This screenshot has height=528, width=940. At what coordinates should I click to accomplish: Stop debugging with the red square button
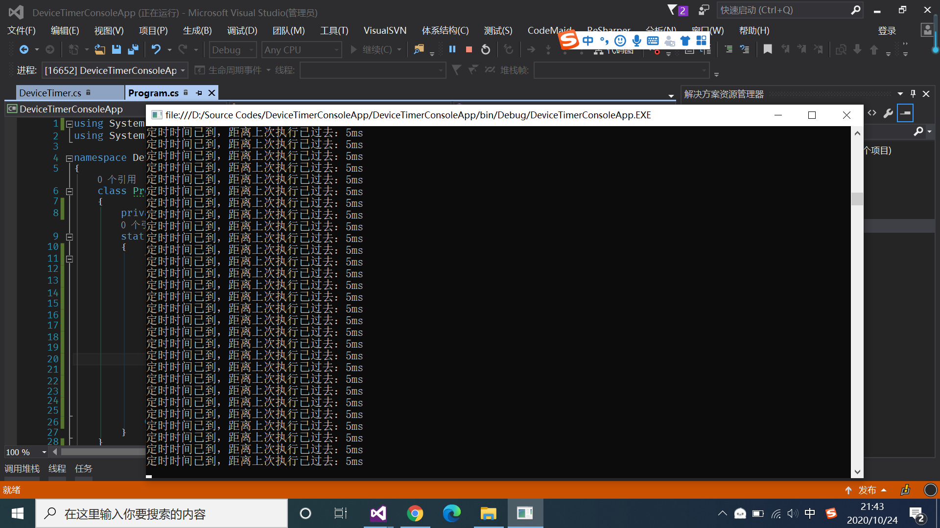[469, 49]
